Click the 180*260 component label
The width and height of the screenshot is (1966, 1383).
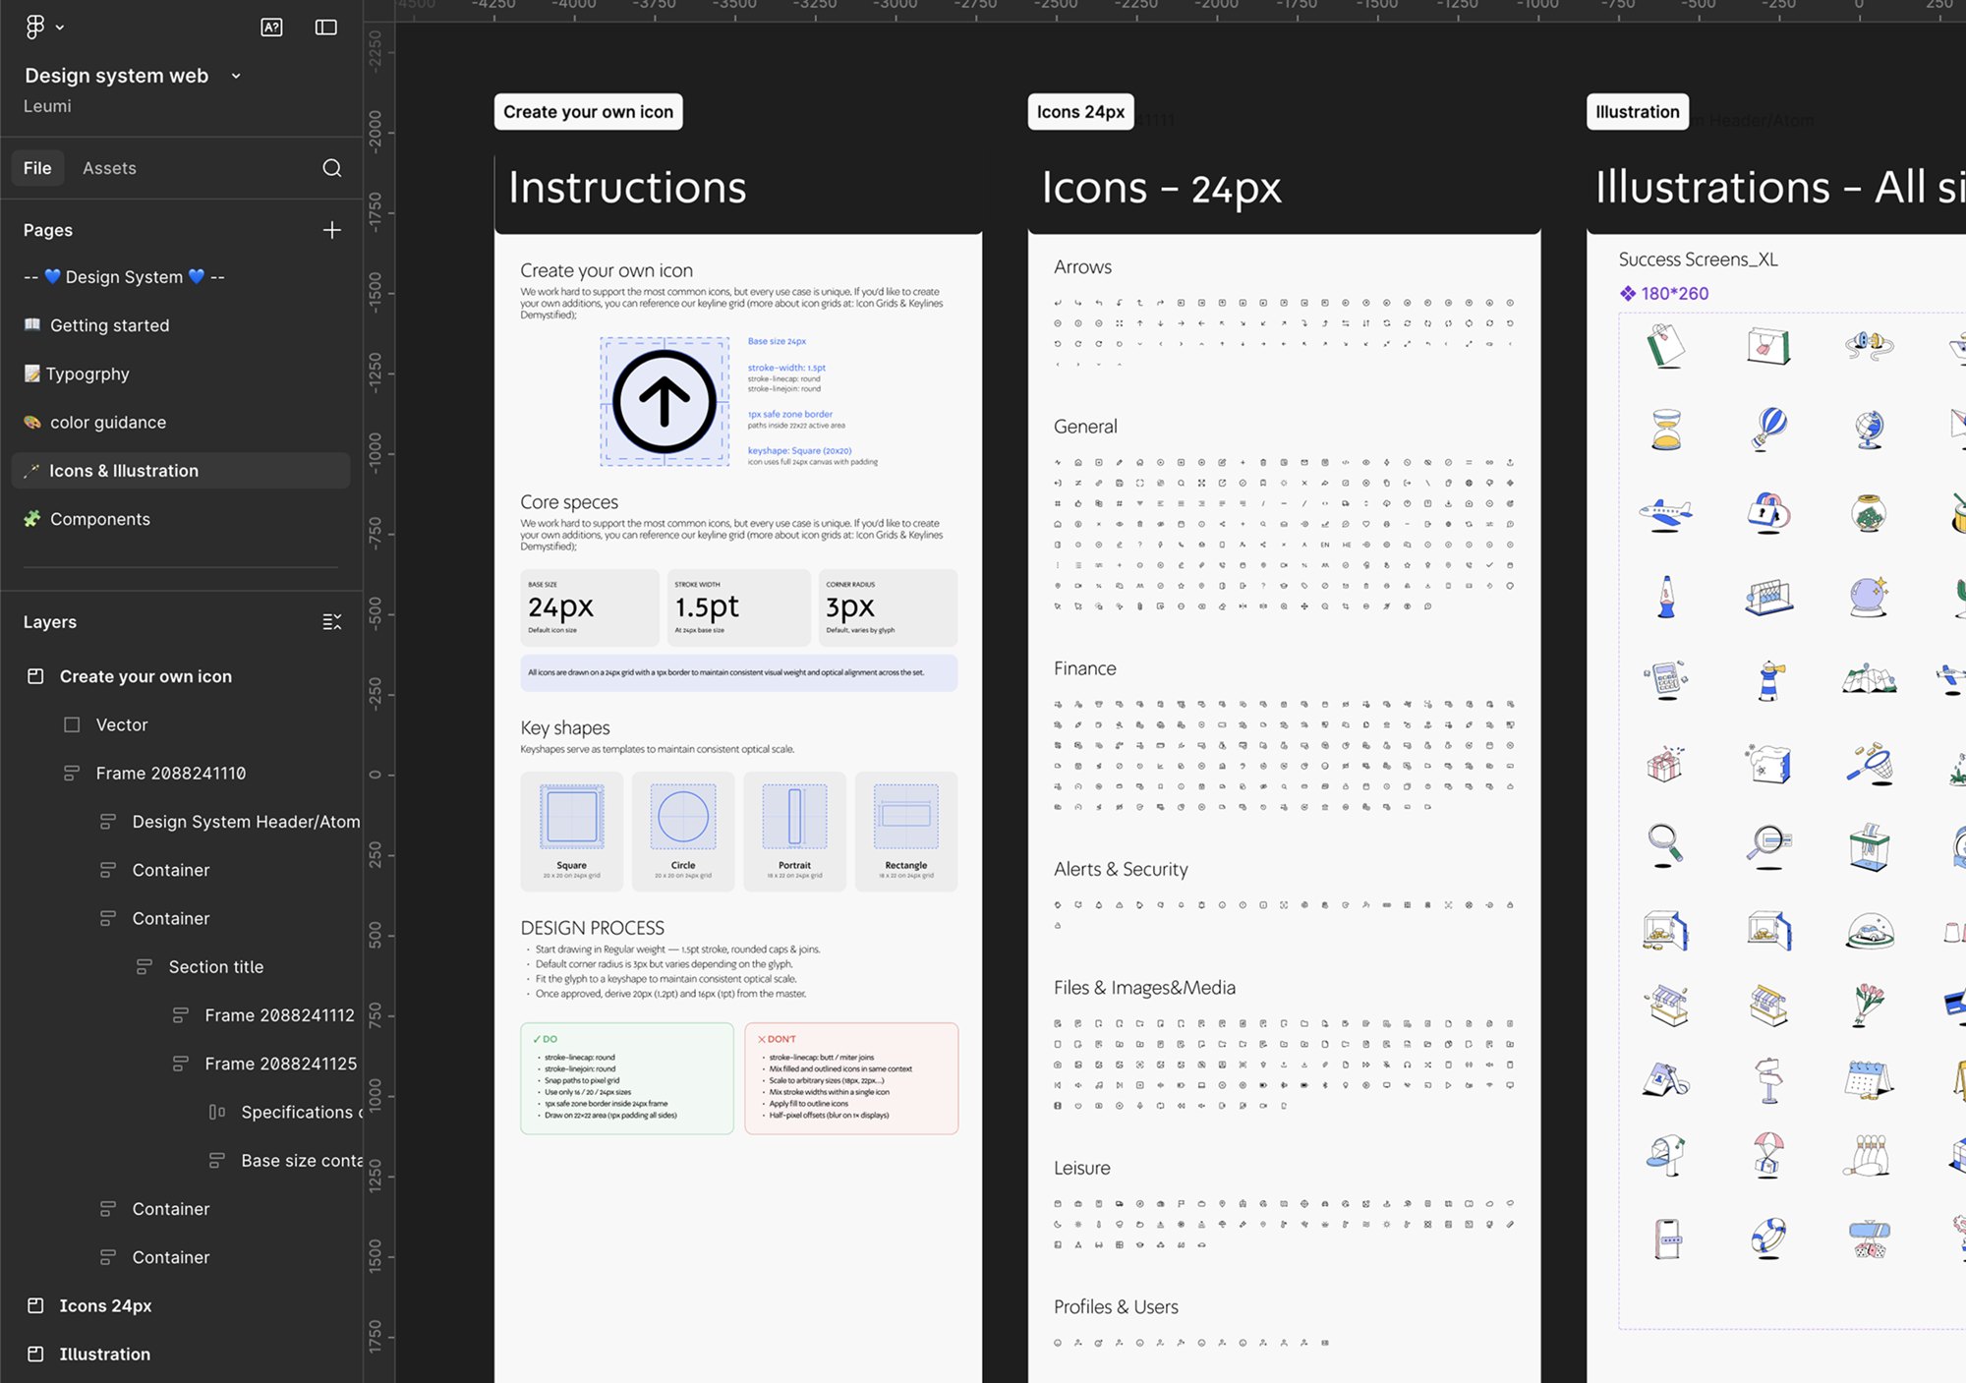(1664, 293)
